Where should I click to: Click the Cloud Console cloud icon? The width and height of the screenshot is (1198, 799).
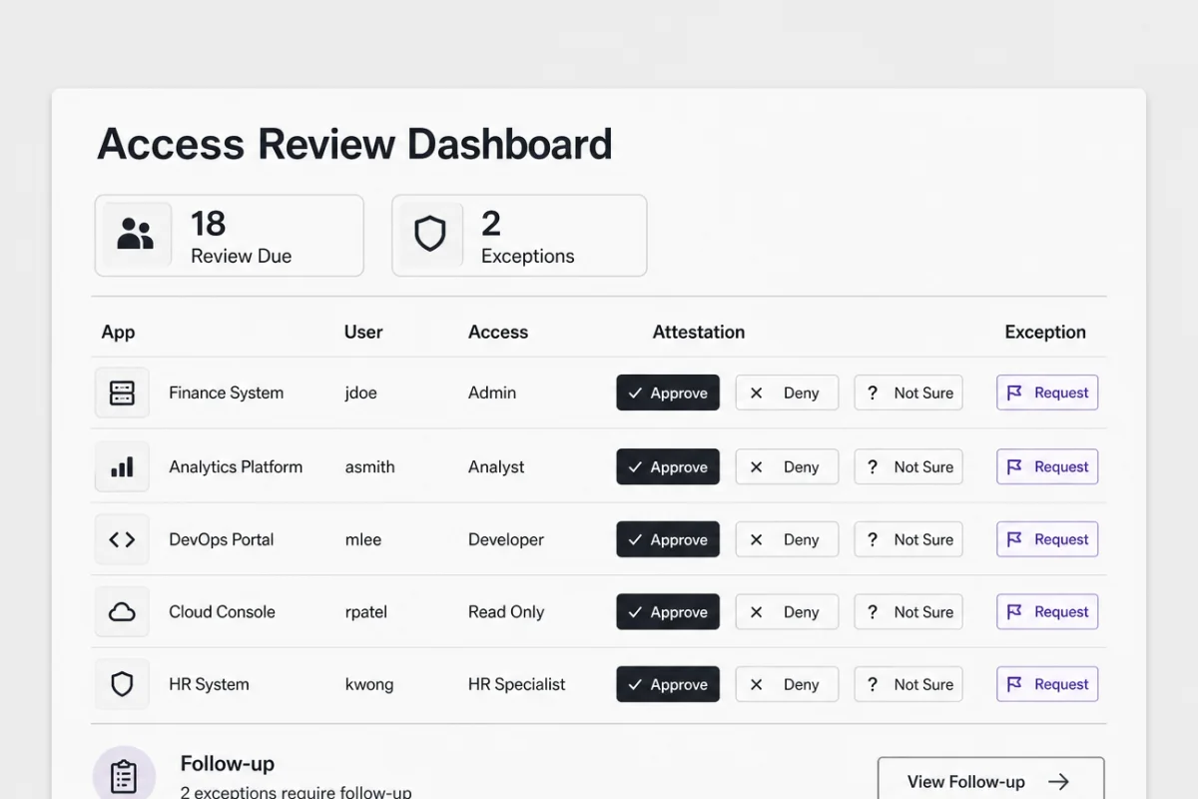tap(122, 612)
